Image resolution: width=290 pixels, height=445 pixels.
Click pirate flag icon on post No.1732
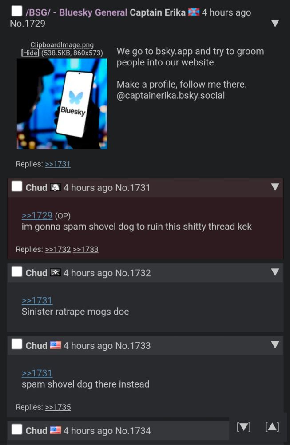tap(55, 273)
